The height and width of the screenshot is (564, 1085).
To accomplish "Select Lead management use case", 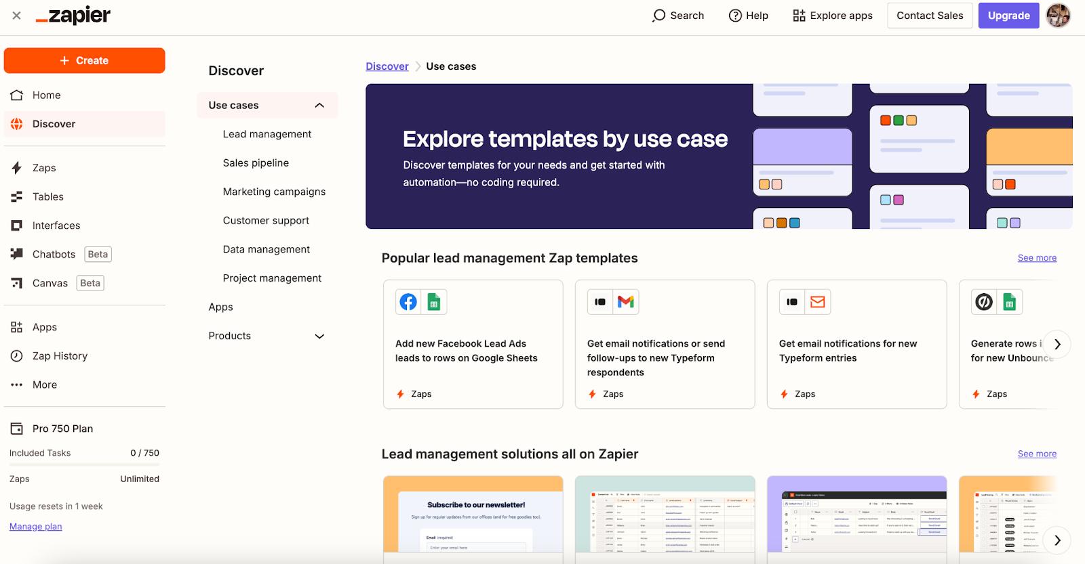I will point(267,134).
